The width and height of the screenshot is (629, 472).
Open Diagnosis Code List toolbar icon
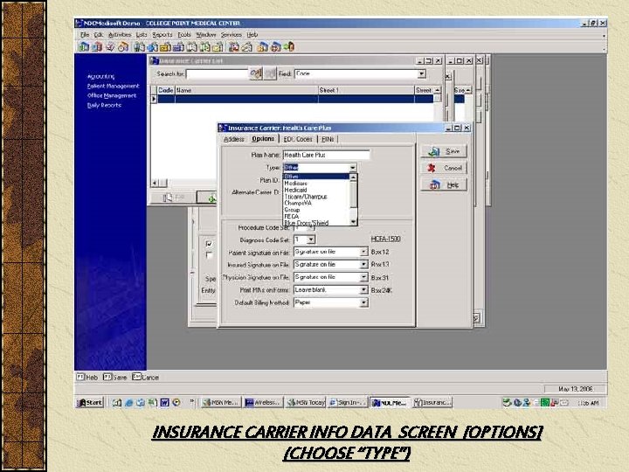coord(178,47)
